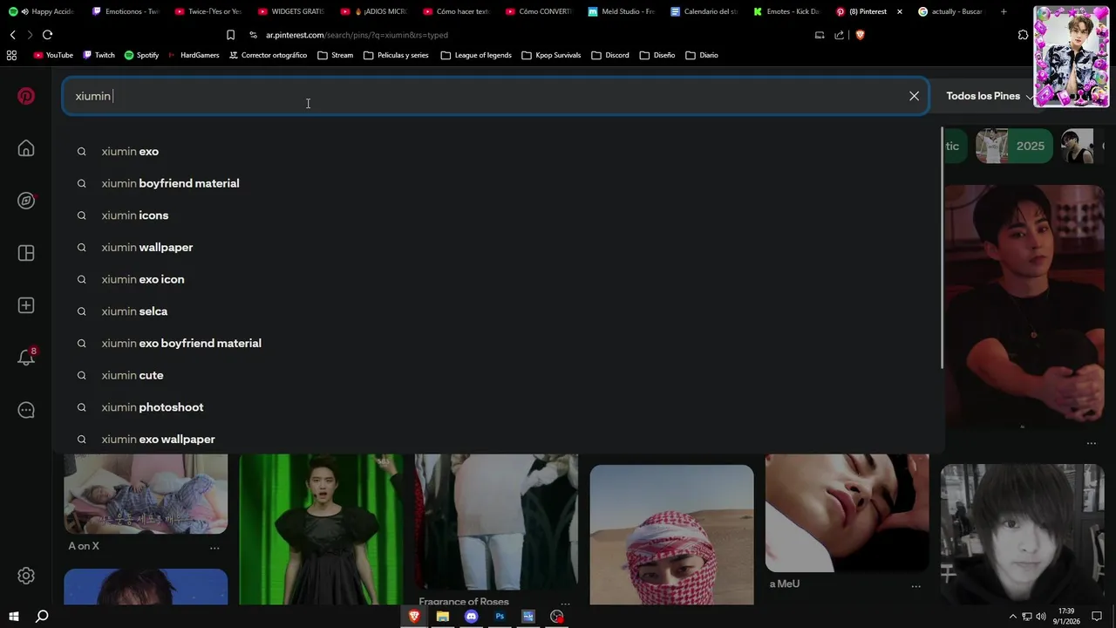The width and height of the screenshot is (1116, 628).
Task: Click the Brave Shields lion icon
Action: click(x=860, y=35)
